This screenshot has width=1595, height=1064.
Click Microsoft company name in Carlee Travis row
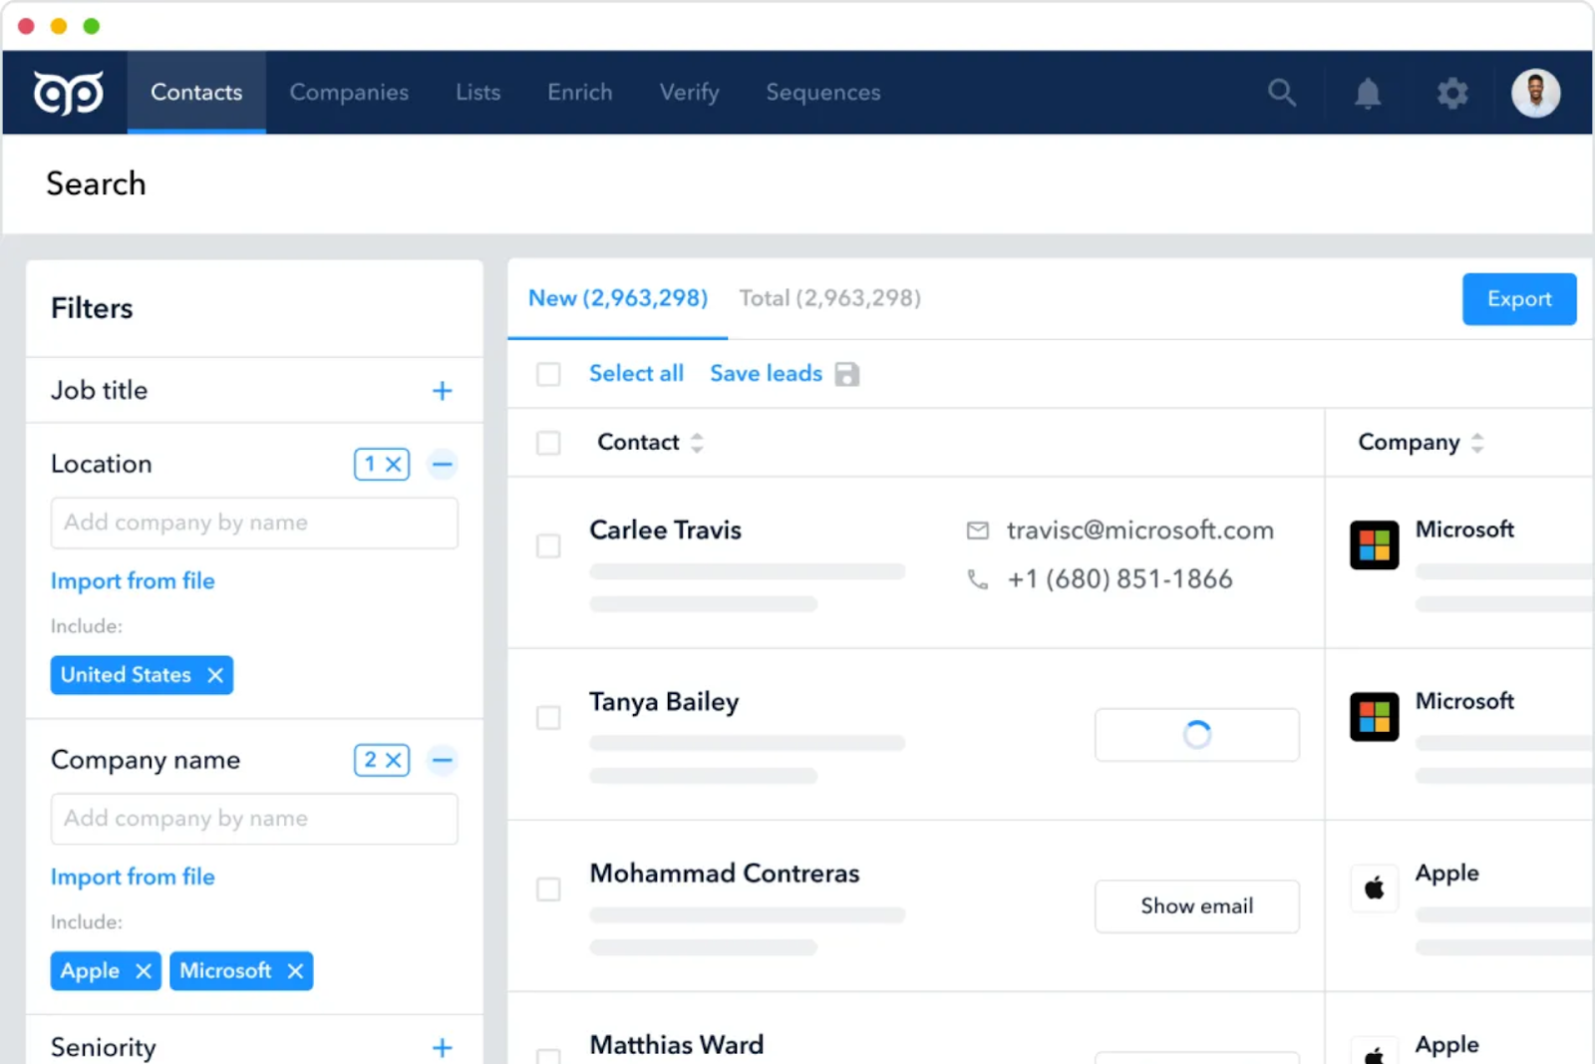pos(1464,530)
